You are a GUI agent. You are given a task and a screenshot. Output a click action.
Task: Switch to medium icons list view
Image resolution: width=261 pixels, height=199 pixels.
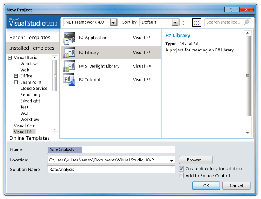(x=197, y=22)
